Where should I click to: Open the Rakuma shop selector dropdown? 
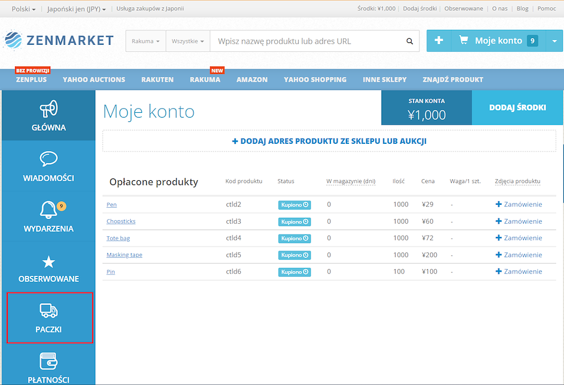point(145,41)
